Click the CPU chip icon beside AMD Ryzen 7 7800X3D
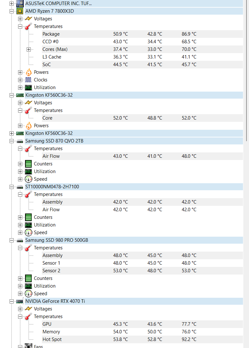The height and width of the screenshot is (348, 249). click(x=20, y=11)
